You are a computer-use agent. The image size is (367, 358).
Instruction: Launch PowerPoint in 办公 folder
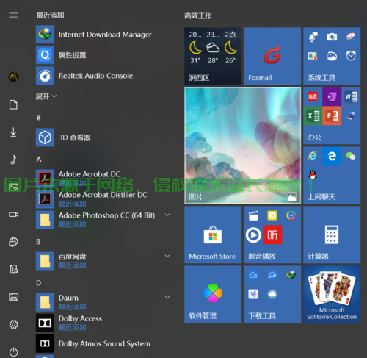pos(332,115)
